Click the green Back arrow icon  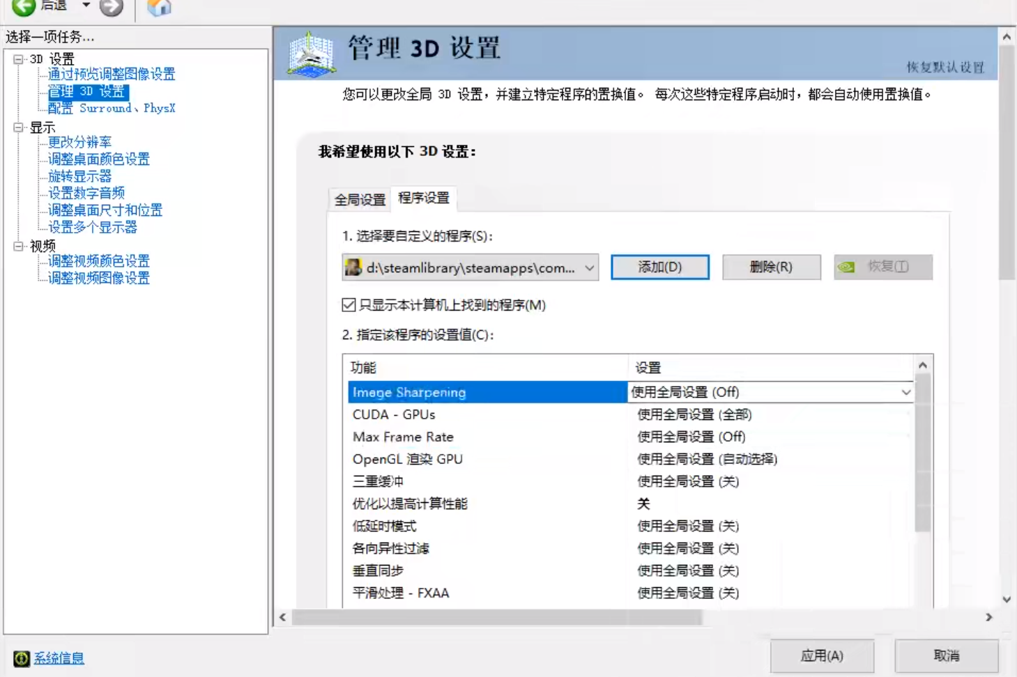tap(24, 6)
